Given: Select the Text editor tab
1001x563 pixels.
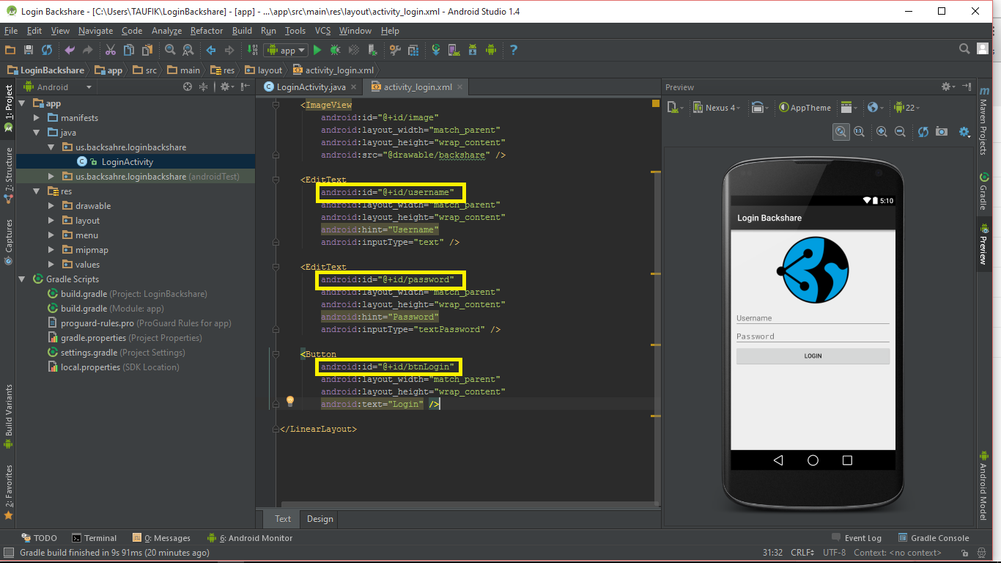Looking at the screenshot, I should 283,519.
